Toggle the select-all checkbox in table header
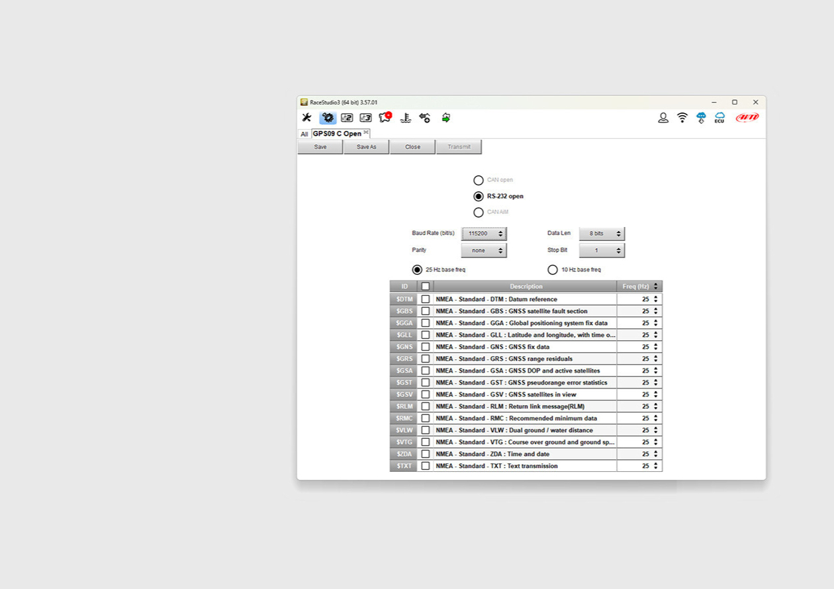 [x=426, y=287]
